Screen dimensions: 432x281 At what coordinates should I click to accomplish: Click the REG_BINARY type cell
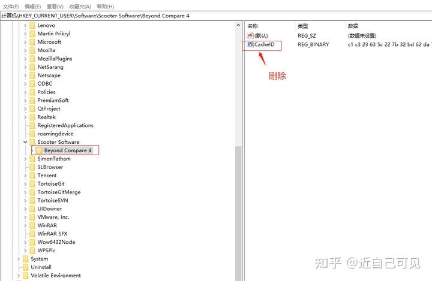click(313, 44)
